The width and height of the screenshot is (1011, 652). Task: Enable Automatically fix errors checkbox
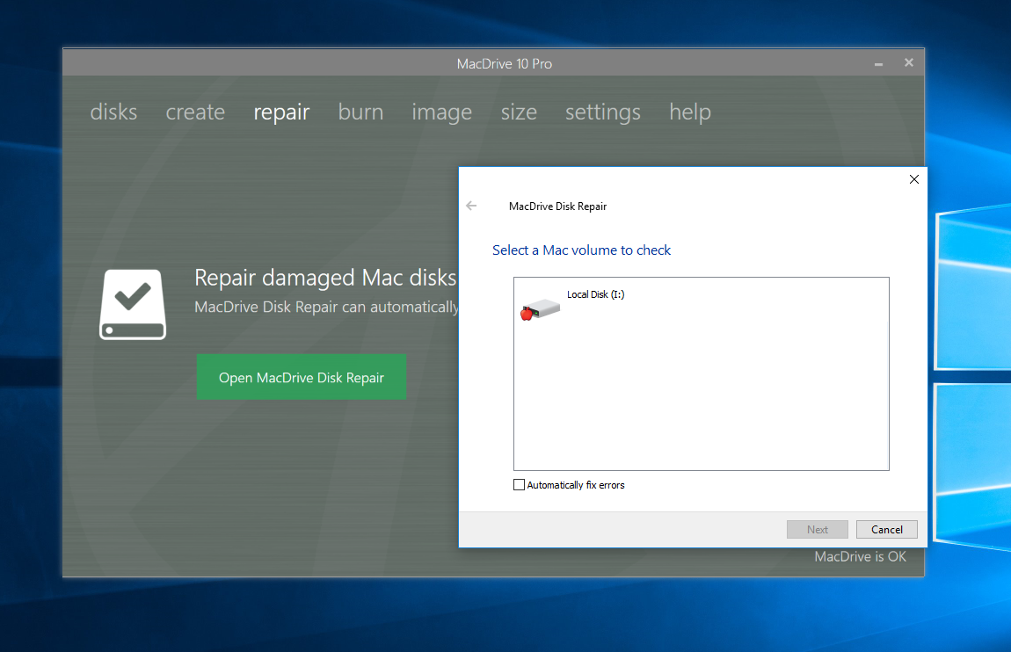click(x=520, y=485)
